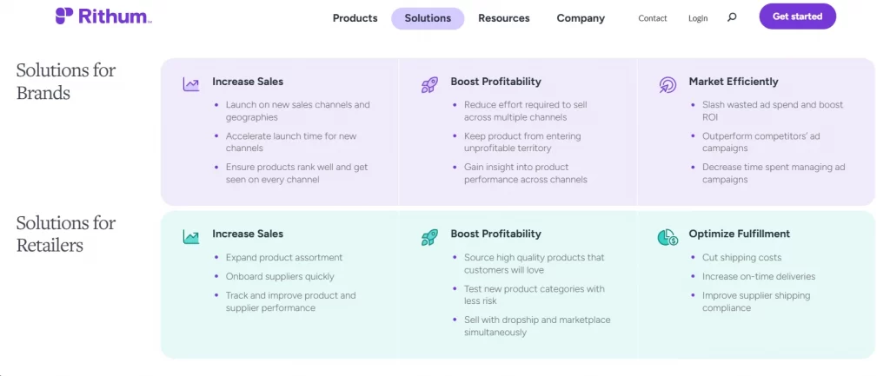890x376 pixels.
Task: Select Increase Sales heading for Retailers
Action: tap(248, 234)
